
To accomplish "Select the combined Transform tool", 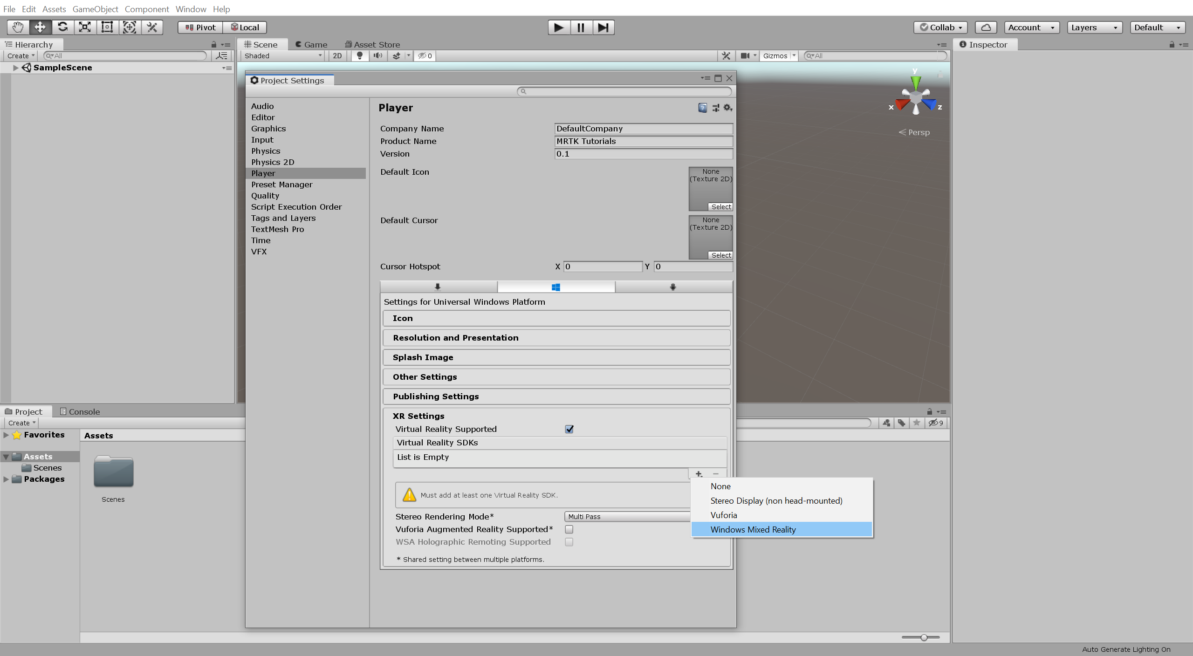I will pyautogui.click(x=130, y=27).
